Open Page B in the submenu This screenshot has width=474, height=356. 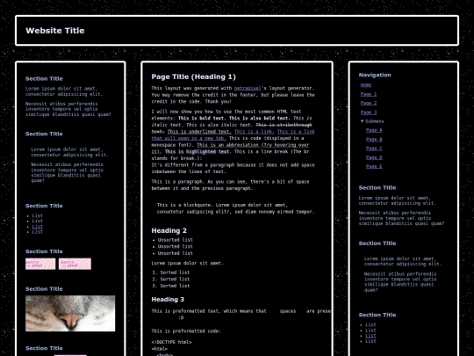374,139
